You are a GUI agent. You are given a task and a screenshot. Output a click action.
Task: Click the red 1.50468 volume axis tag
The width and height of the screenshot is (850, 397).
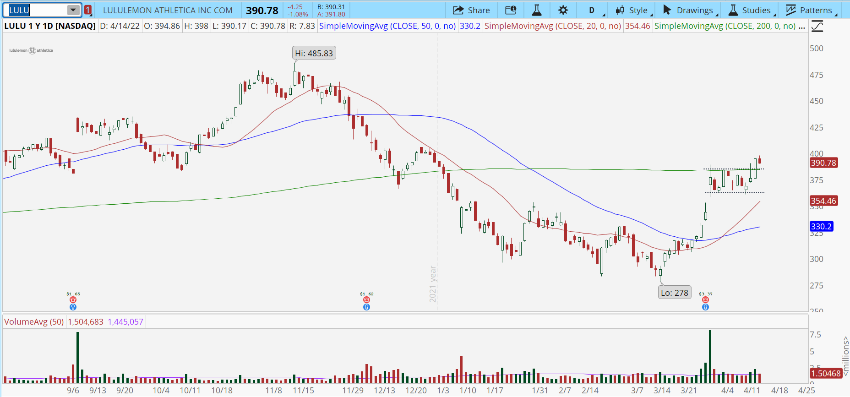coord(826,373)
